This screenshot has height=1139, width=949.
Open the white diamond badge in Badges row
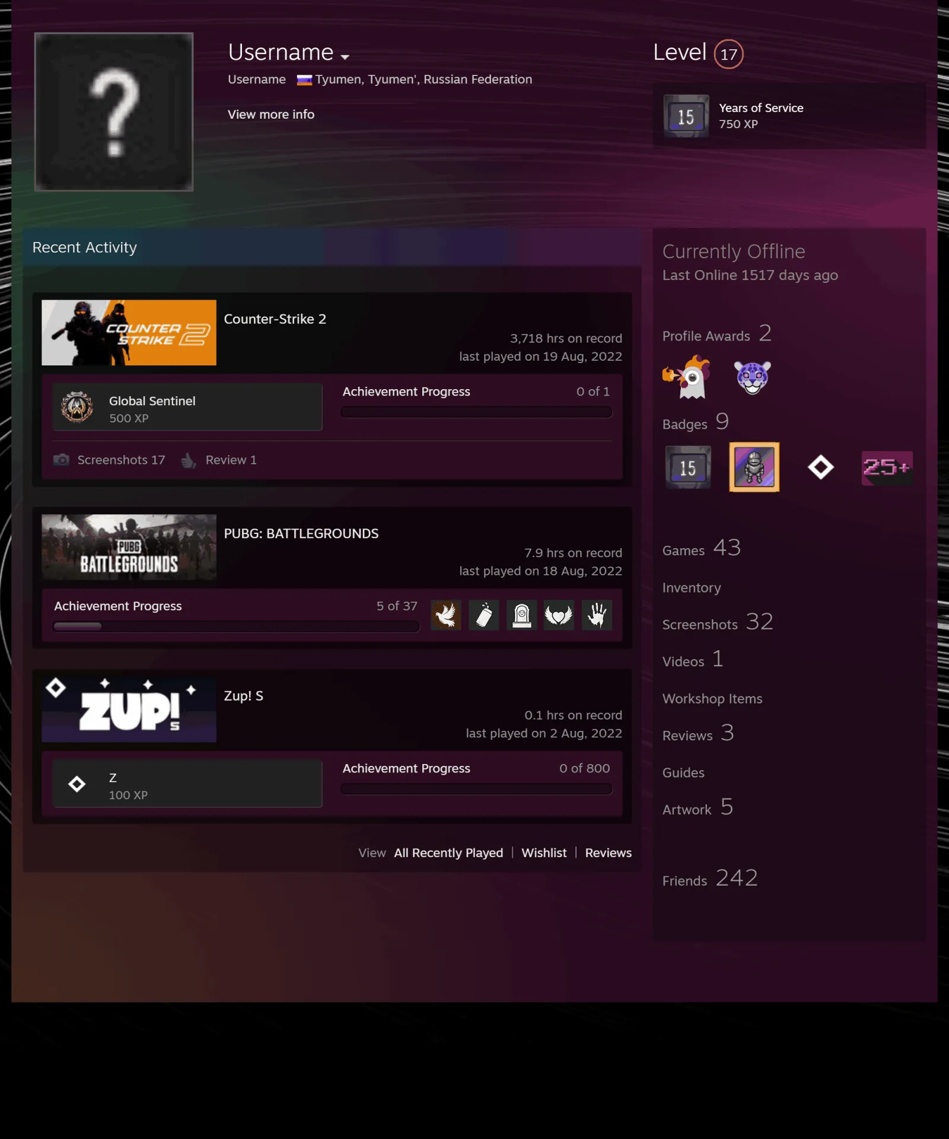click(x=821, y=467)
